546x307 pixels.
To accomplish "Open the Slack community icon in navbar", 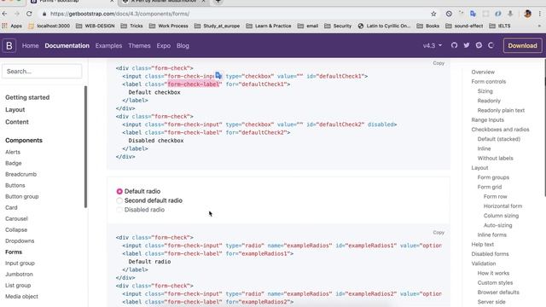I will [479, 45].
